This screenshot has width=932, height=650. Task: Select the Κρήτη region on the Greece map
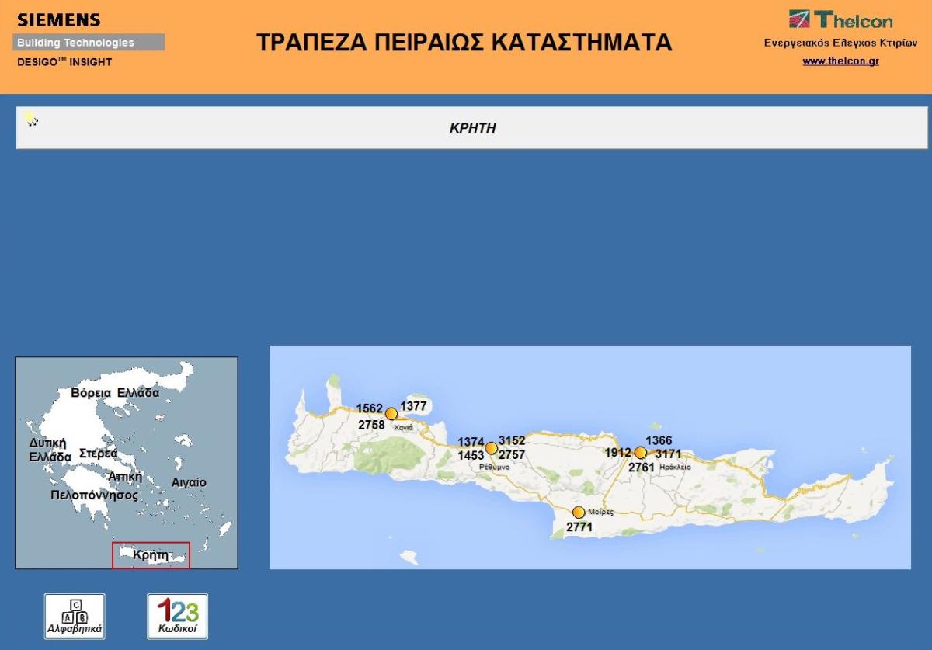click(x=151, y=555)
